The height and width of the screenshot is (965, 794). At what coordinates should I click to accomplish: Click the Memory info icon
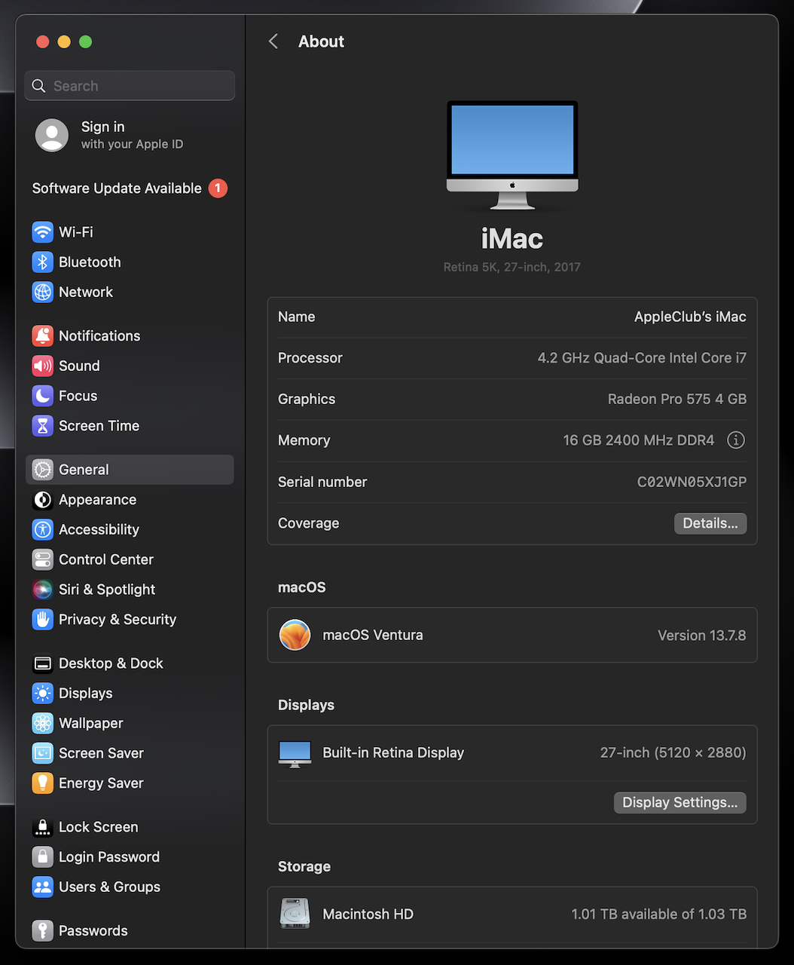(735, 440)
